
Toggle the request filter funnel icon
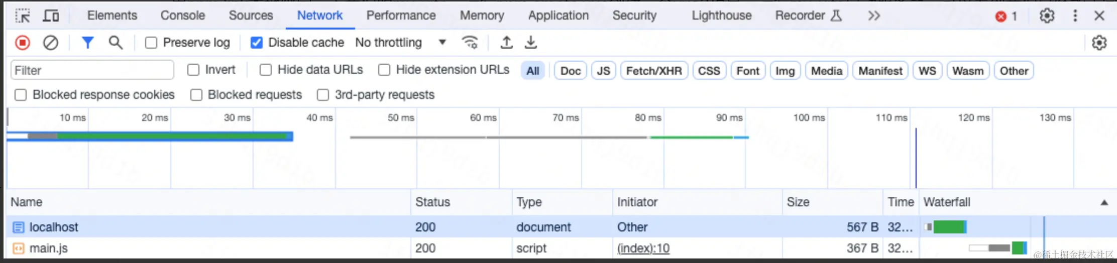87,43
